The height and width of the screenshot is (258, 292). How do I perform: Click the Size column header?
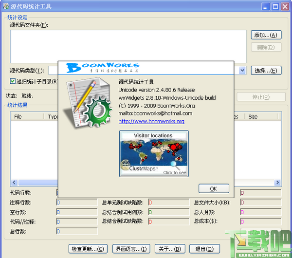[x=261, y=117]
